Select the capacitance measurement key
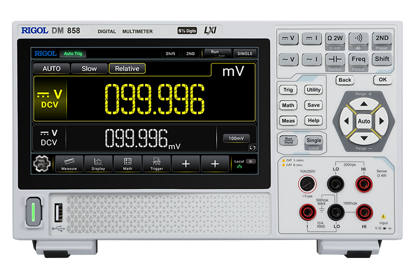413x275 pixels. click(x=335, y=59)
